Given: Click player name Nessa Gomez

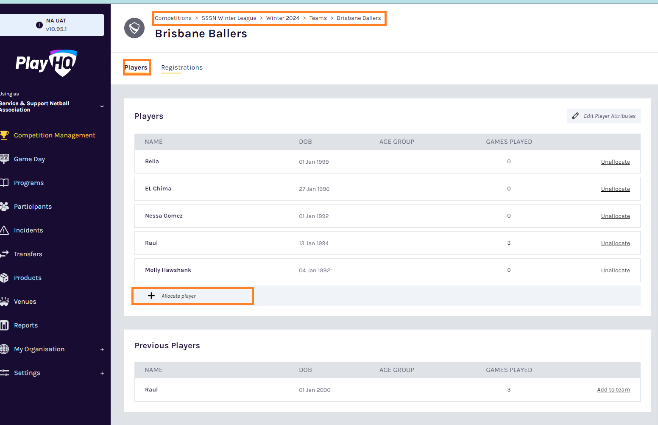Looking at the screenshot, I should coord(164,215).
